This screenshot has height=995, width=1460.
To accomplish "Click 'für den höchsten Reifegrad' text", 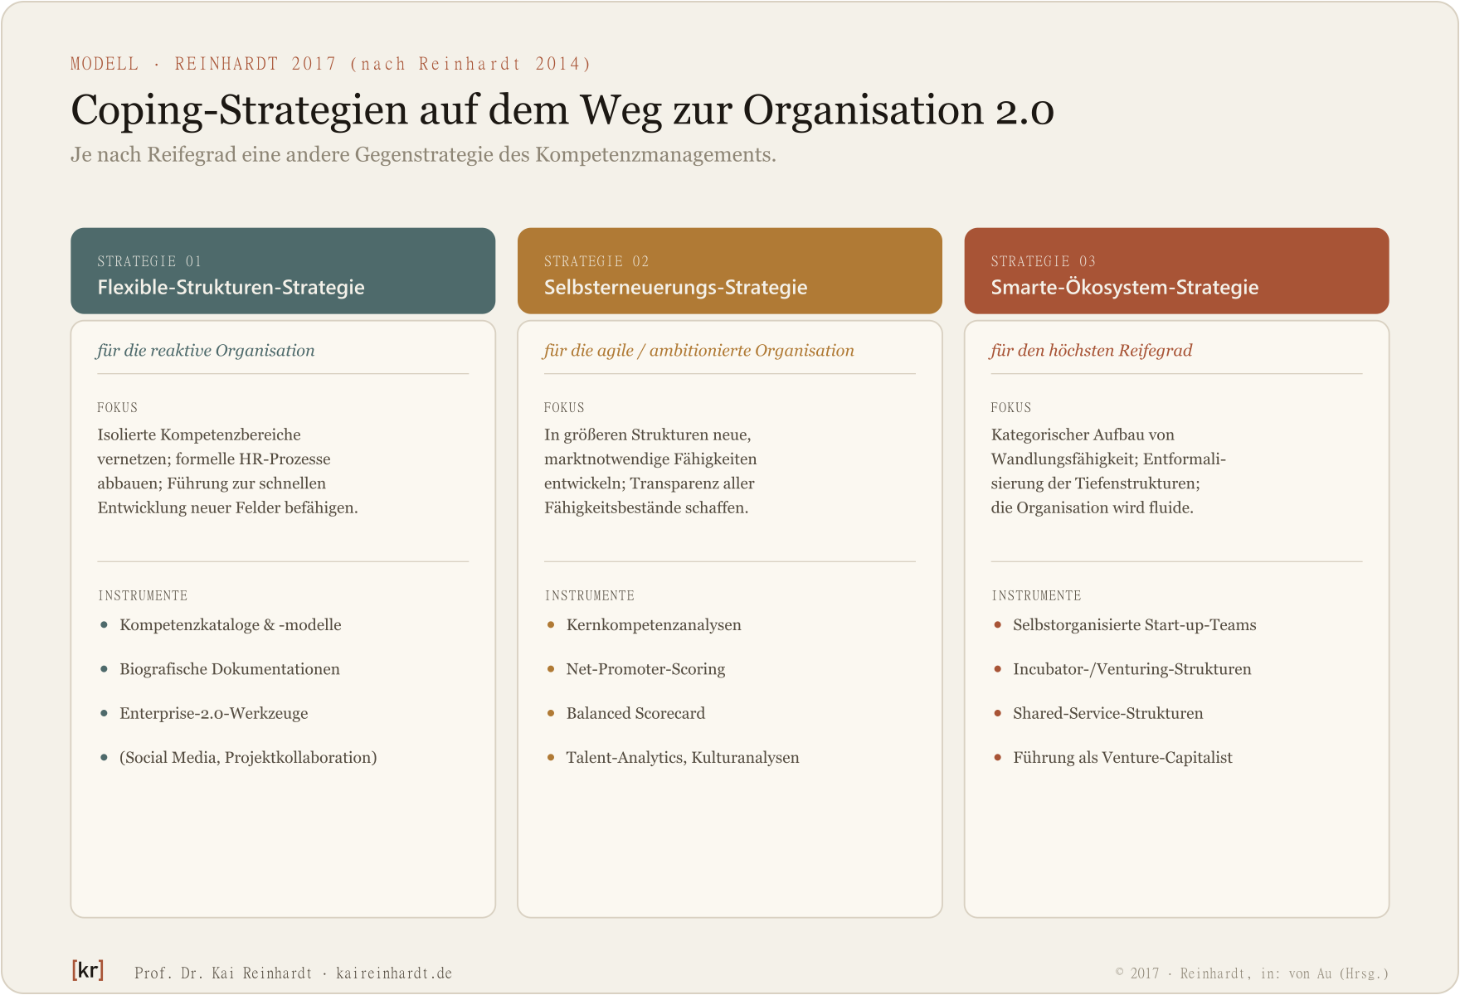I will [x=1091, y=351].
